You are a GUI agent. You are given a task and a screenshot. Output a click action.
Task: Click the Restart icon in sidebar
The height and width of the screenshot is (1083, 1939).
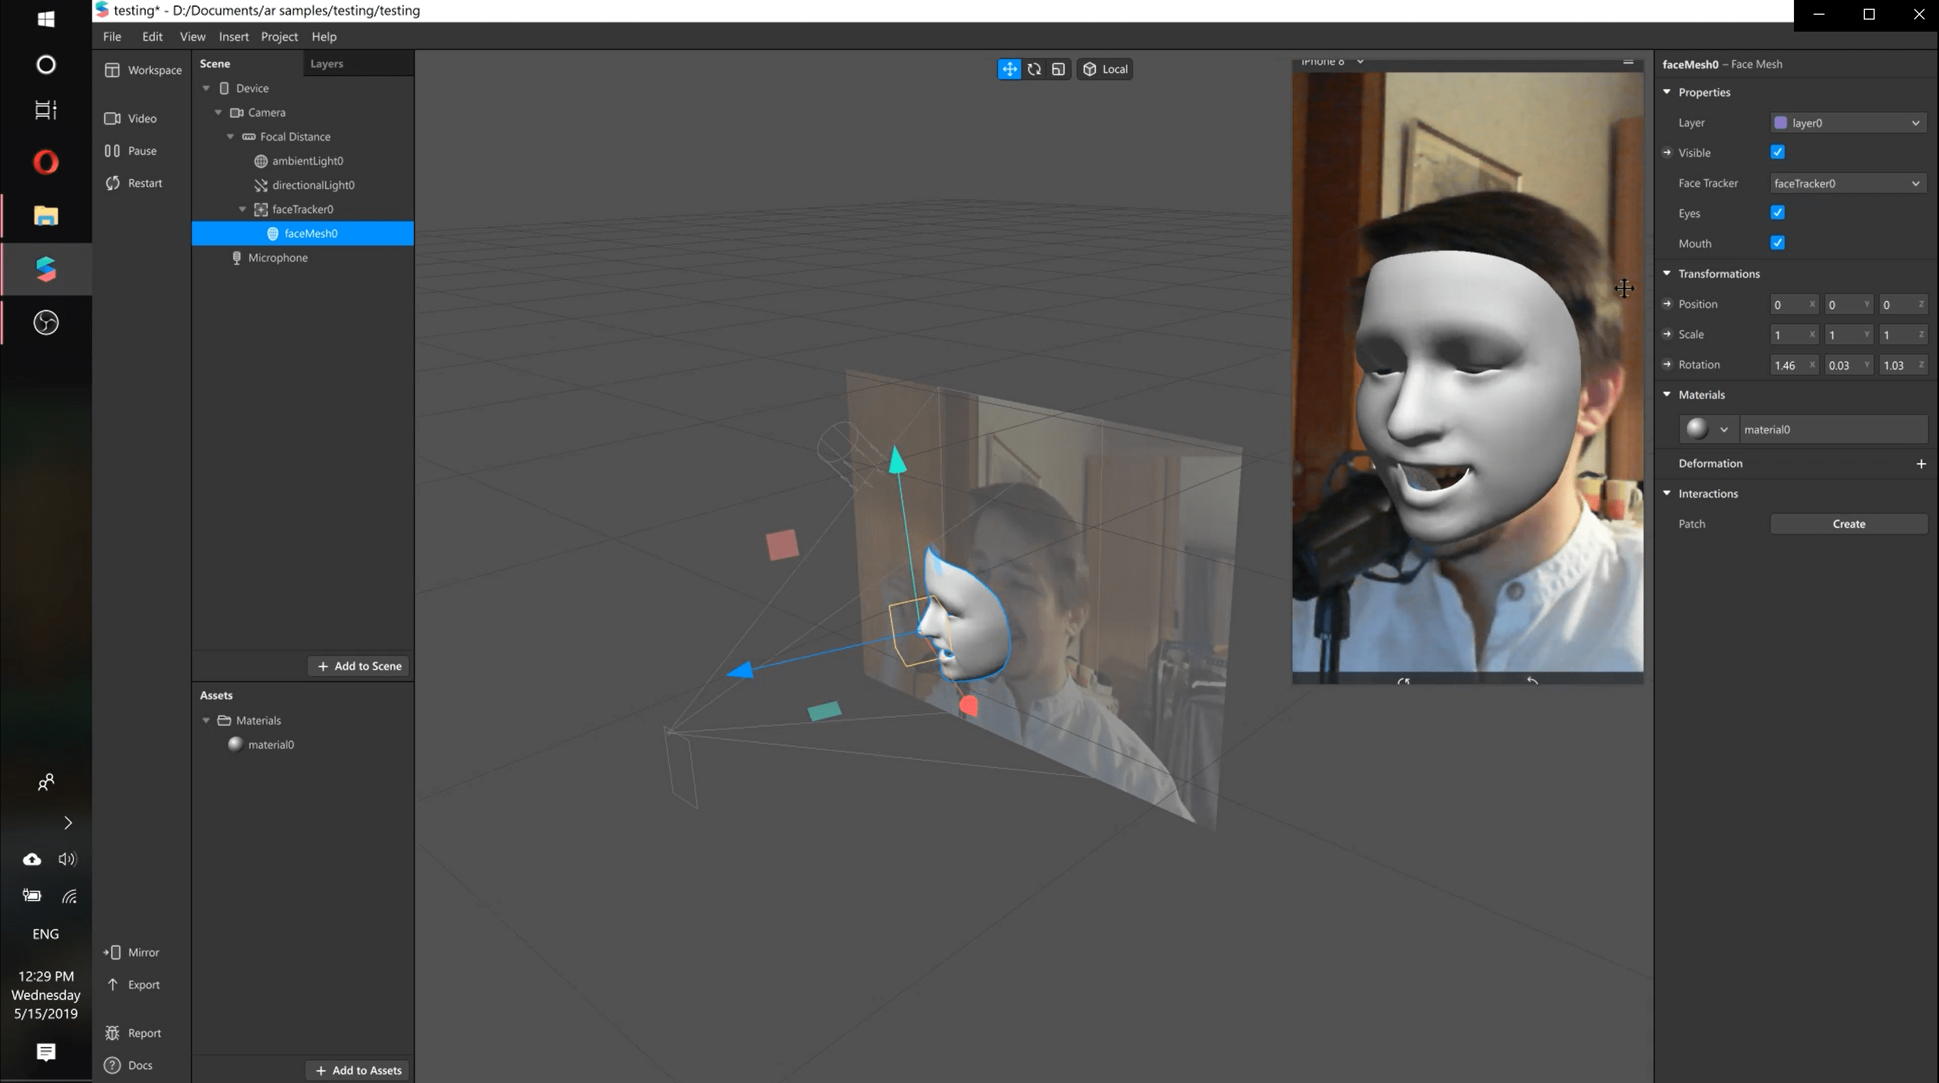(112, 183)
